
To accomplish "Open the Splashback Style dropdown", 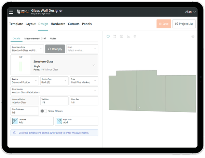I will point(27,49).
